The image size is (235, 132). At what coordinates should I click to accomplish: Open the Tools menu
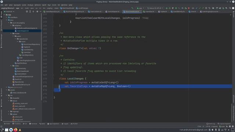point(54,5)
